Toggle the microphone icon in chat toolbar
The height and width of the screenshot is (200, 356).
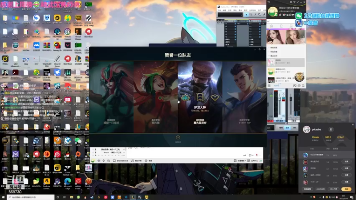tap(104, 160)
